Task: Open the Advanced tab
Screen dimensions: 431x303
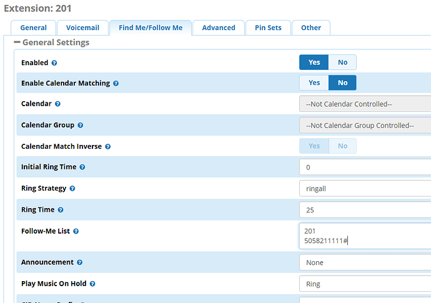Action: [x=219, y=27]
